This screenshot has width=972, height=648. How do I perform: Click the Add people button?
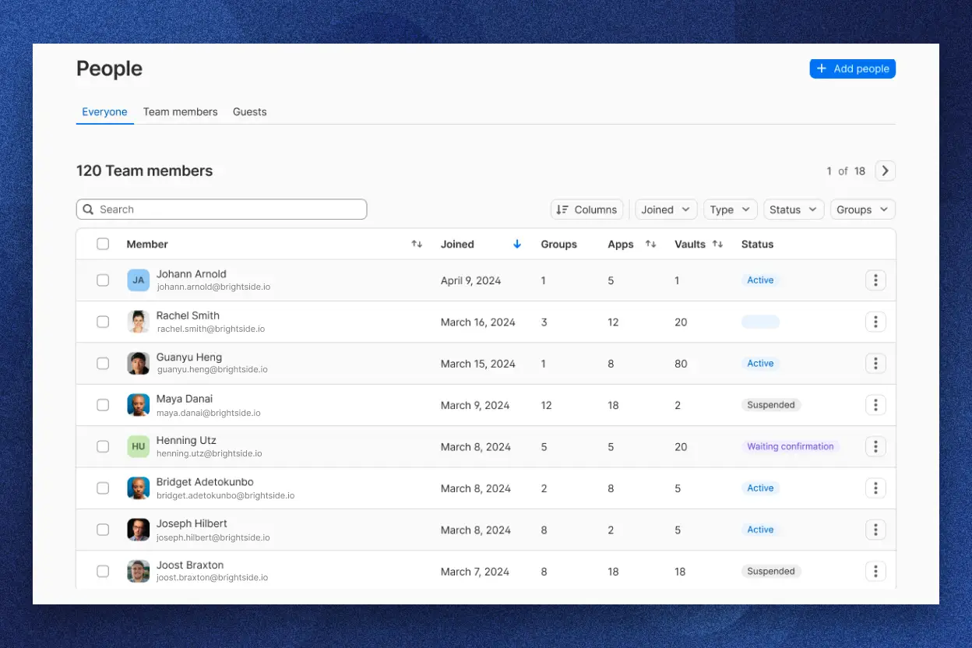point(852,69)
